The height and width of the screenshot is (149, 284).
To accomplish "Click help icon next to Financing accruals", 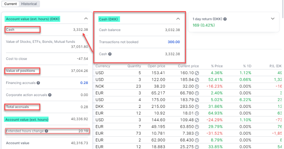I will pyautogui.click(x=38, y=83).
